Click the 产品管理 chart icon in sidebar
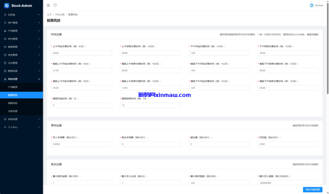 pos(5,31)
